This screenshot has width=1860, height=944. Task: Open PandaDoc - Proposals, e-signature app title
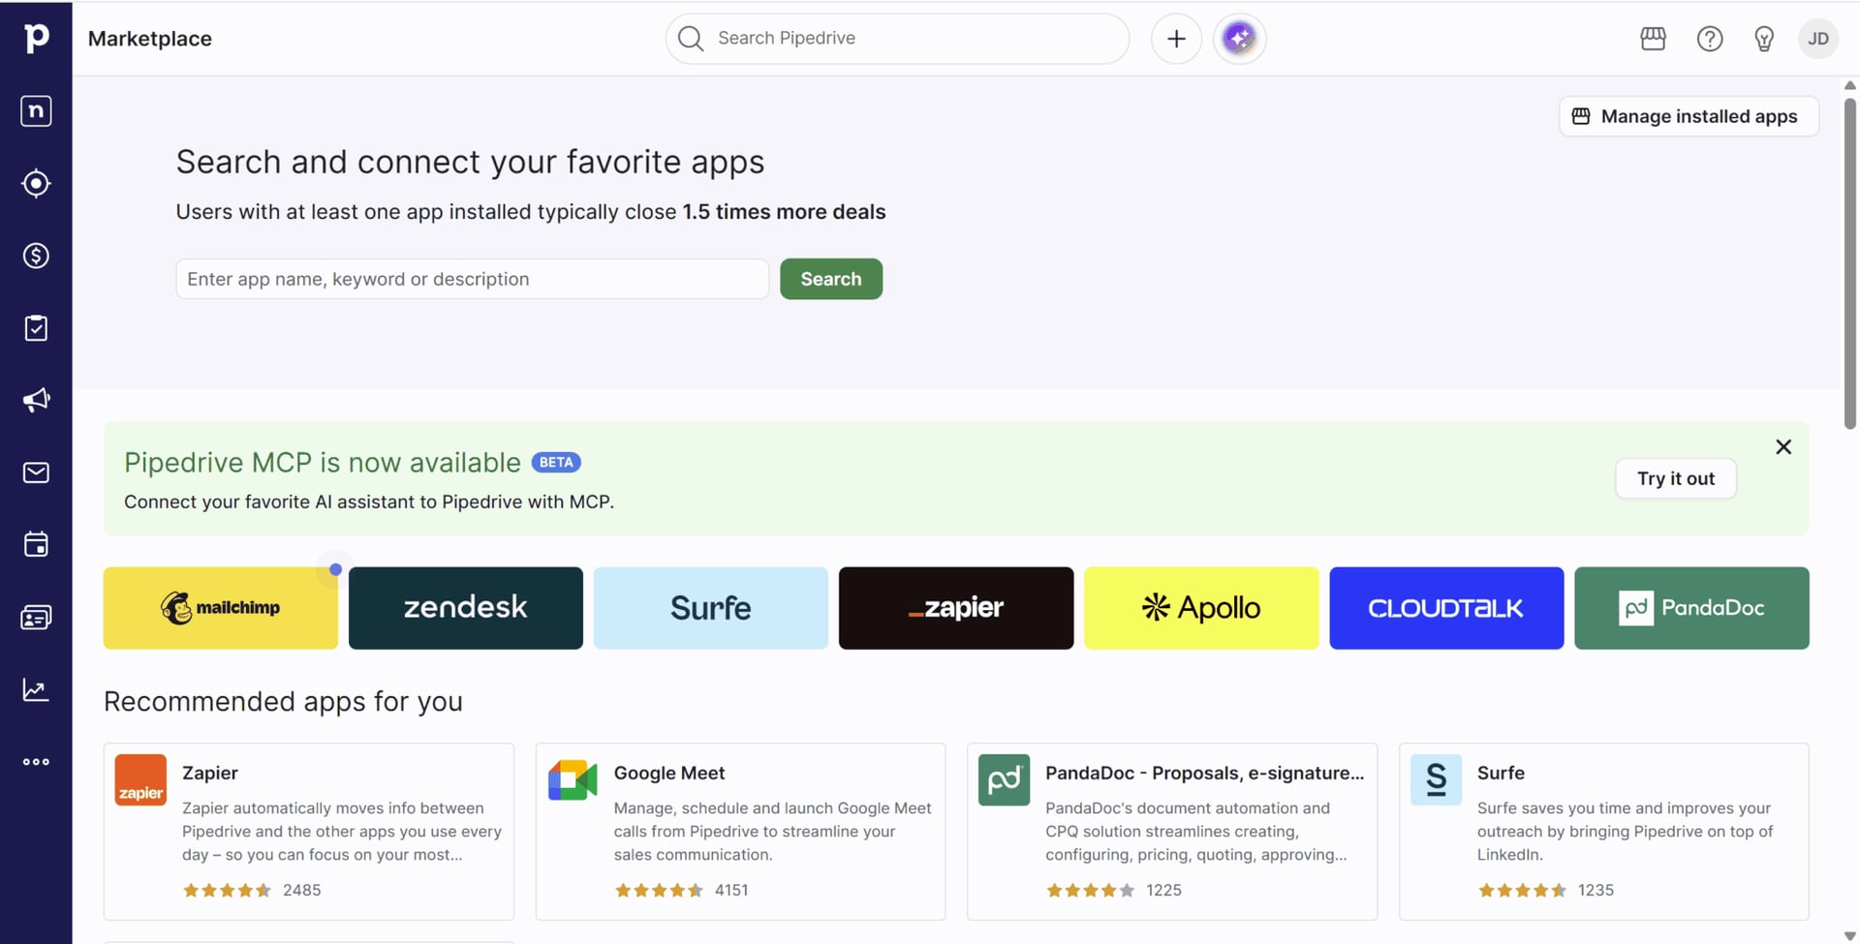click(1204, 773)
